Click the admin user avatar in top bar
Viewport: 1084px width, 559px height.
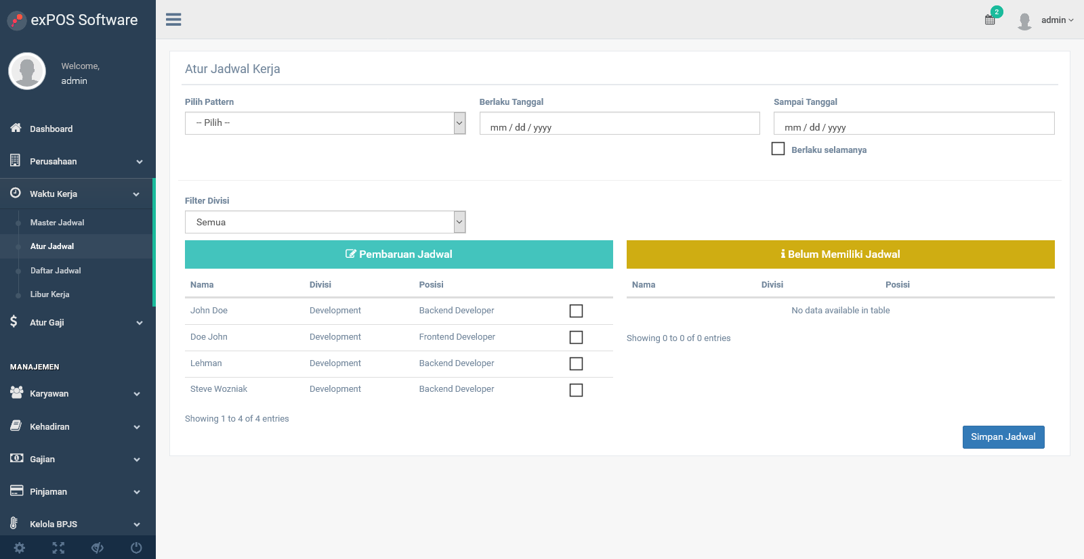click(x=1025, y=21)
